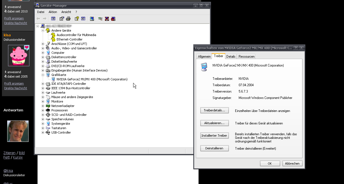This screenshot has height=184, width=344.
Task: Expand the IDE ATA/ATAPI-Controller node
Action: pos(43,84)
